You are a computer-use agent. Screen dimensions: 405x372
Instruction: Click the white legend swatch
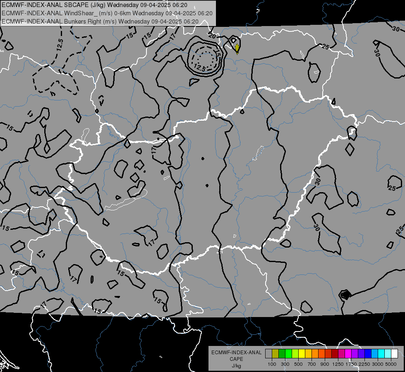pos(394,353)
